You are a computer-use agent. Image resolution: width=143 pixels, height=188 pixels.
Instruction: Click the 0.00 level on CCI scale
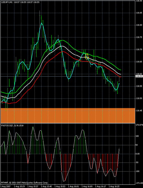tap(137, 154)
